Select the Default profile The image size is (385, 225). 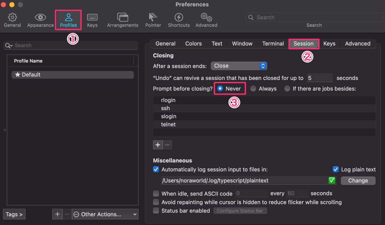pyautogui.click(x=73, y=75)
